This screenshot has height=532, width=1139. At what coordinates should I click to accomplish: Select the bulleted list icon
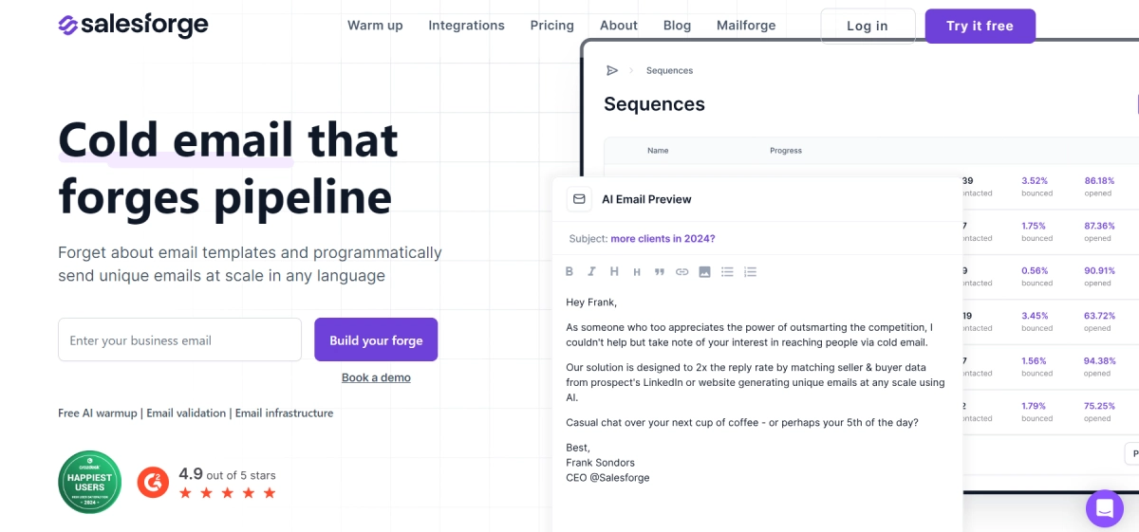727,271
